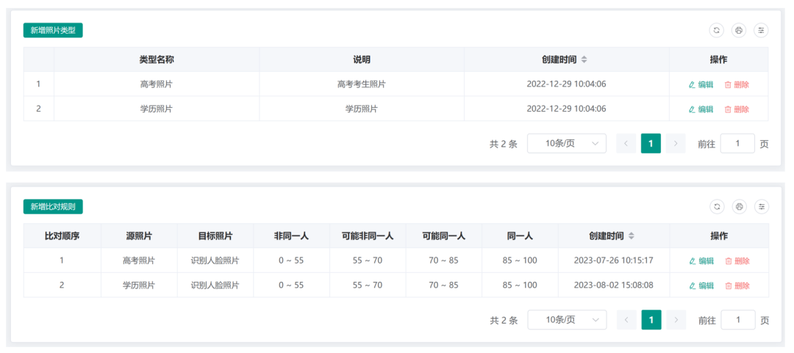
Task: Open 10条/页 dropdown in photo type pagination
Action: pyautogui.click(x=567, y=144)
